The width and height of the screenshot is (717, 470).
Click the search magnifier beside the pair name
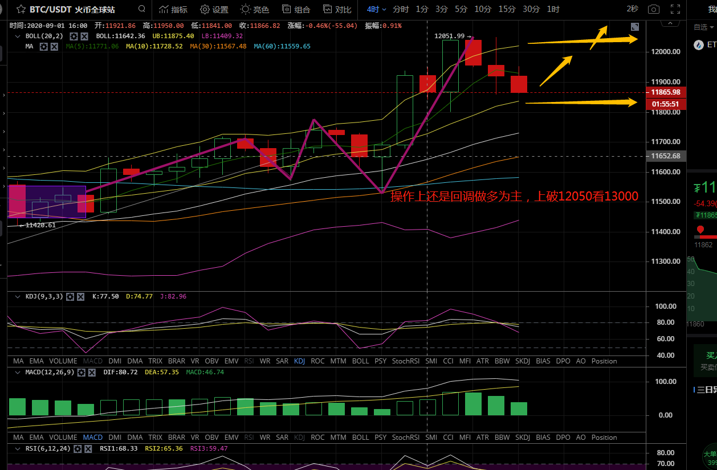coord(142,9)
